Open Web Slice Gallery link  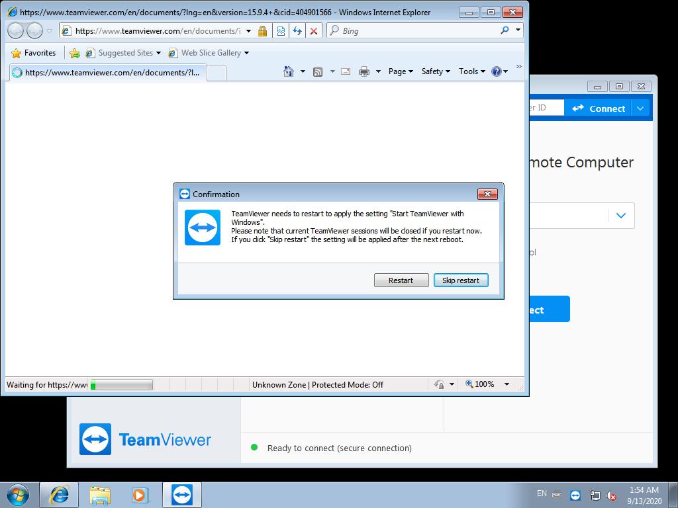coord(209,53)
